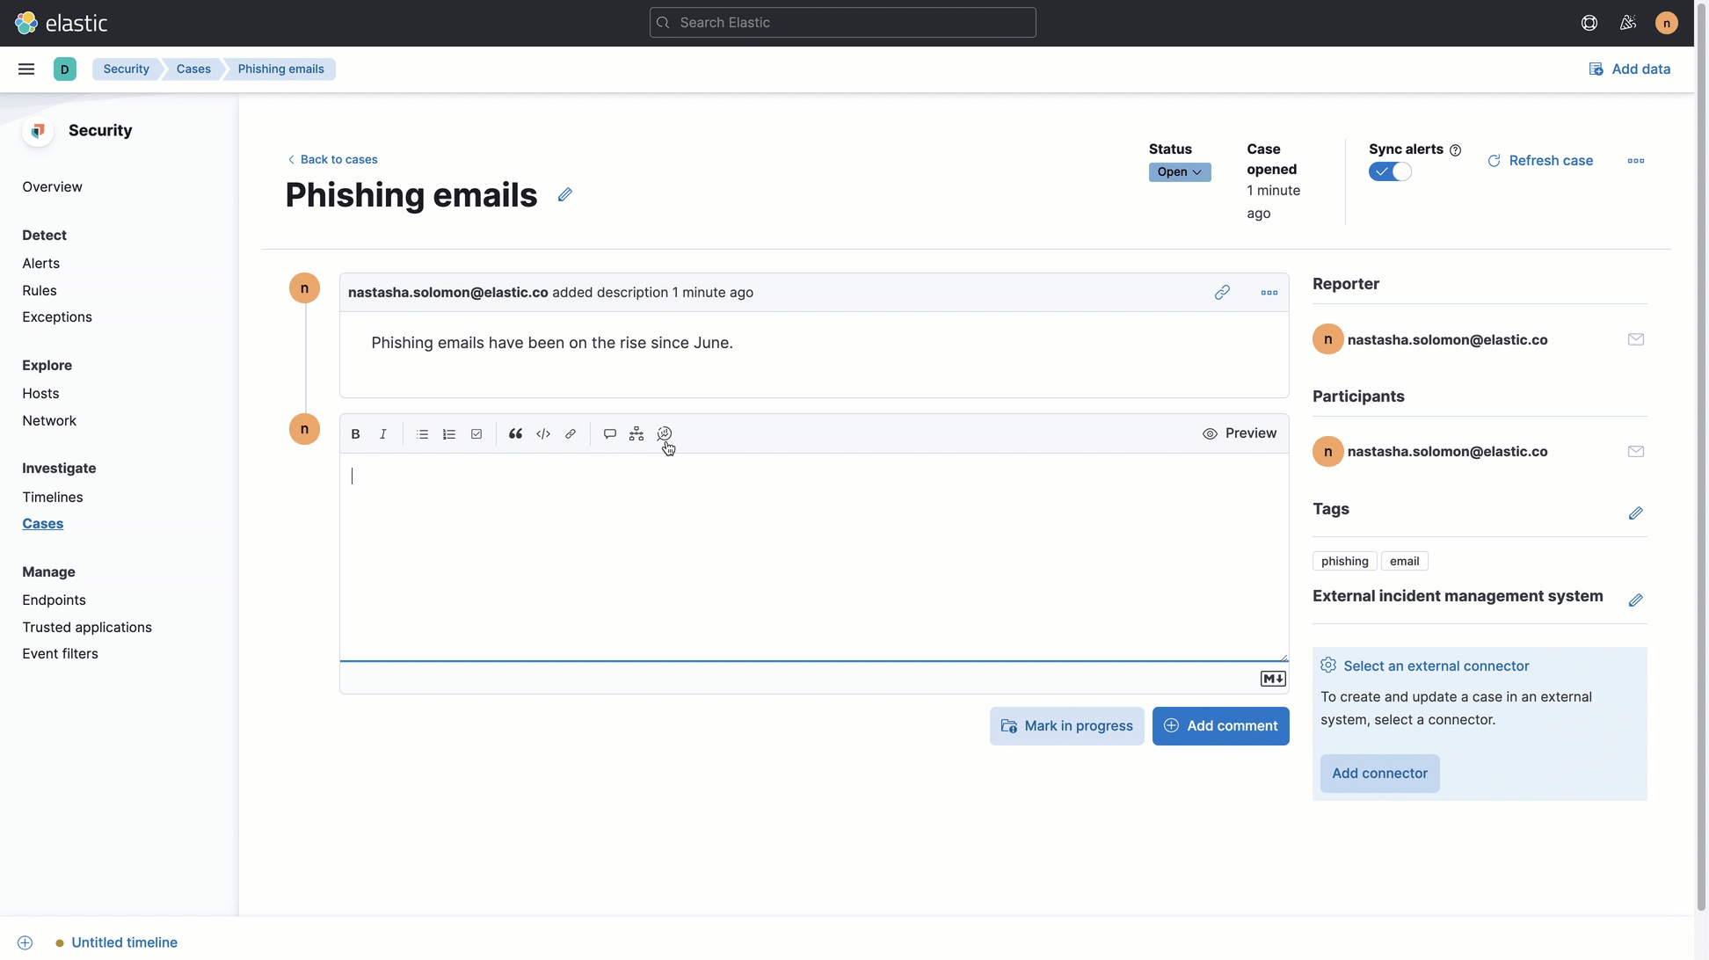Viewport: 1709px width, 960px height.
Task: Apply italic formatting in comment editor
Action: 383,433
